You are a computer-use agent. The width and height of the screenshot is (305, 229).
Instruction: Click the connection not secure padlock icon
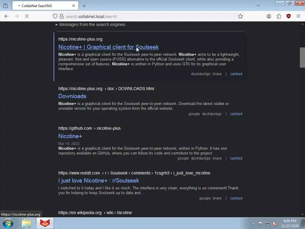pyautogui.click(x=62, y=16)
